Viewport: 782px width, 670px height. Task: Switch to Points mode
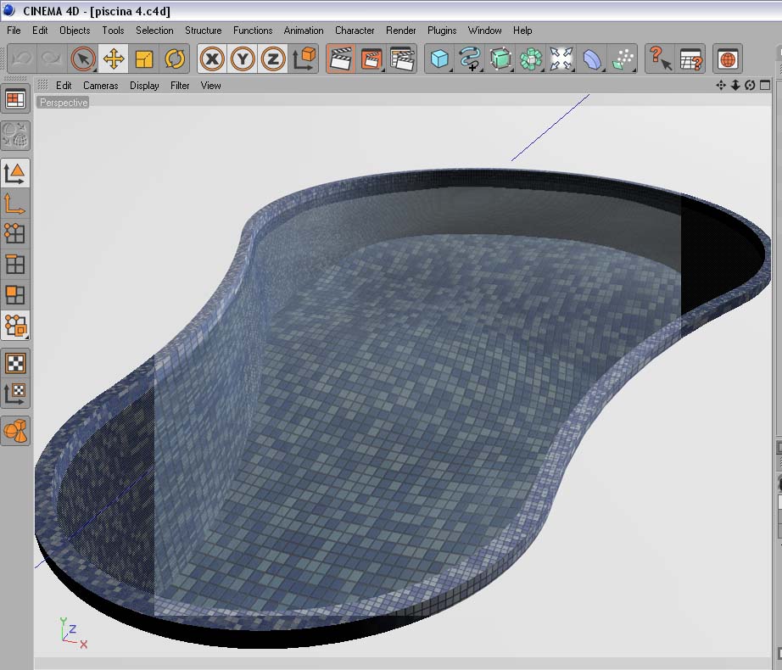coord(15,234)
